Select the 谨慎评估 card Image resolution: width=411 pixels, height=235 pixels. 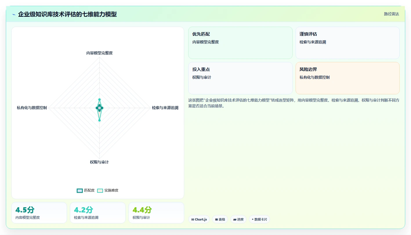(x=347, y=43)
